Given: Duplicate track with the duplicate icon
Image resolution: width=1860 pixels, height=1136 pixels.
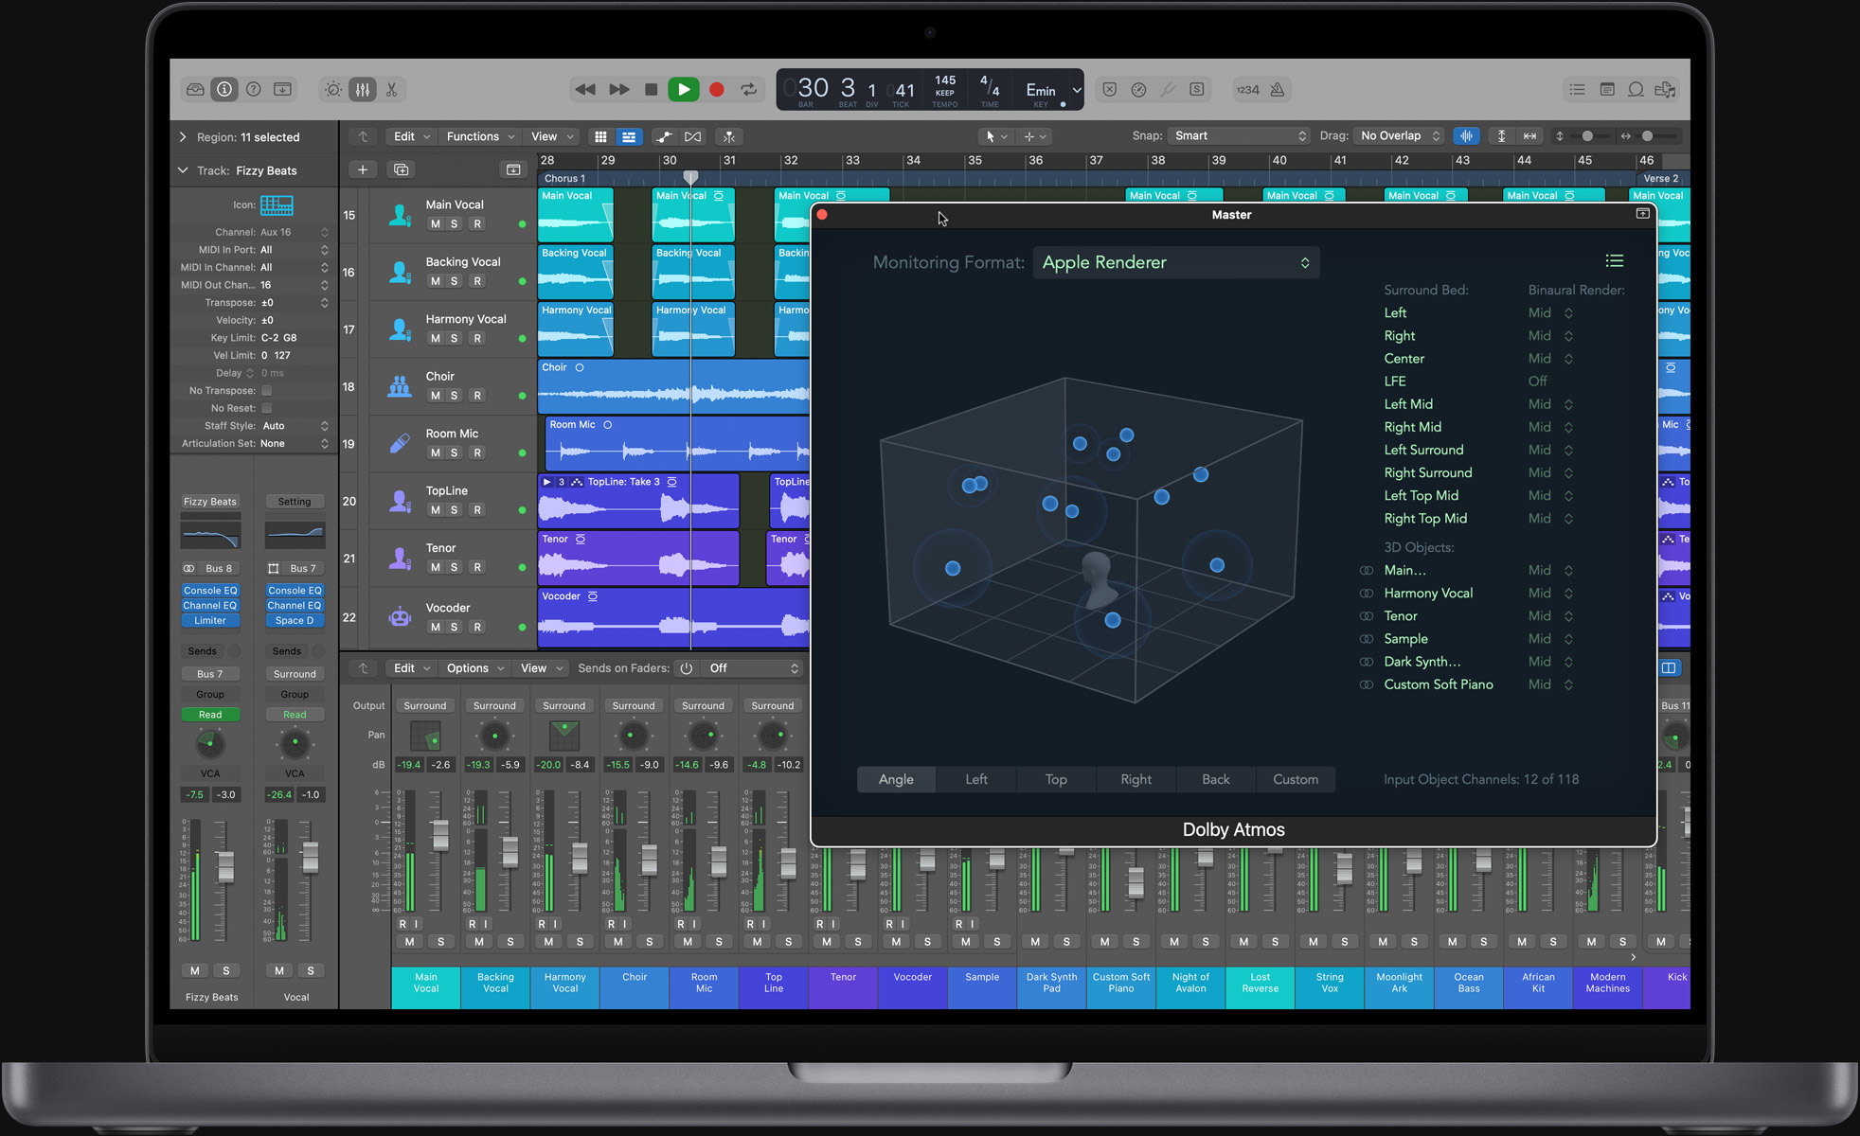Looking at the screenshot, I should pos(402,169).
